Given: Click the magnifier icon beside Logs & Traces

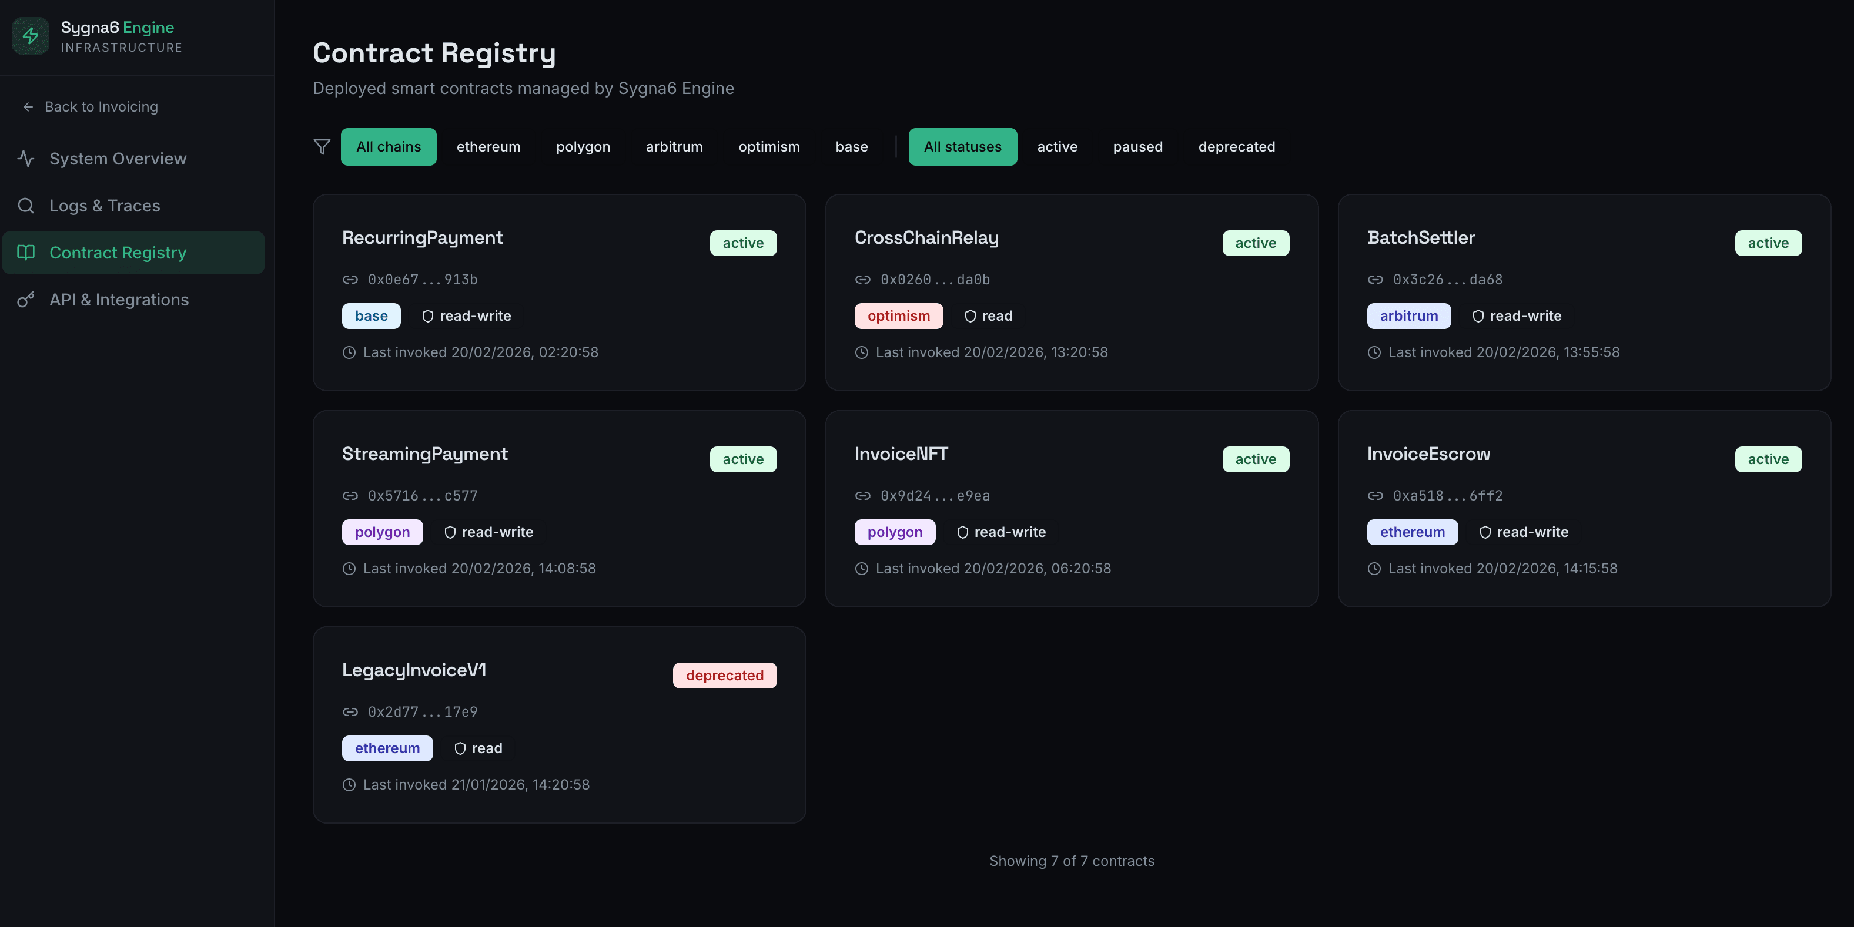Looking at the screenshot, I should pos(26,206).
